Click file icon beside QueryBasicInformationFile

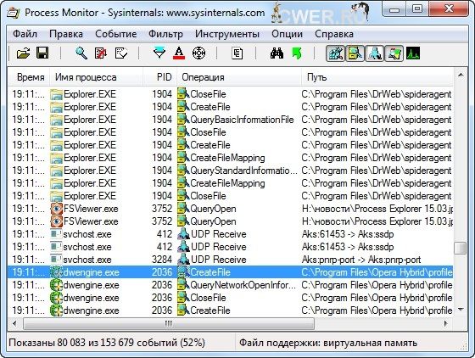[183, 120]
